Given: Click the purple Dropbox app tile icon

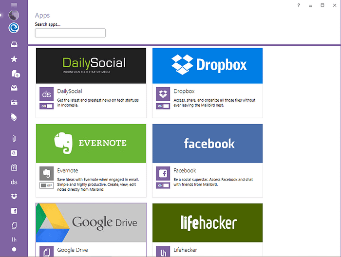Looking at the screenshot, I should point(163,94).
